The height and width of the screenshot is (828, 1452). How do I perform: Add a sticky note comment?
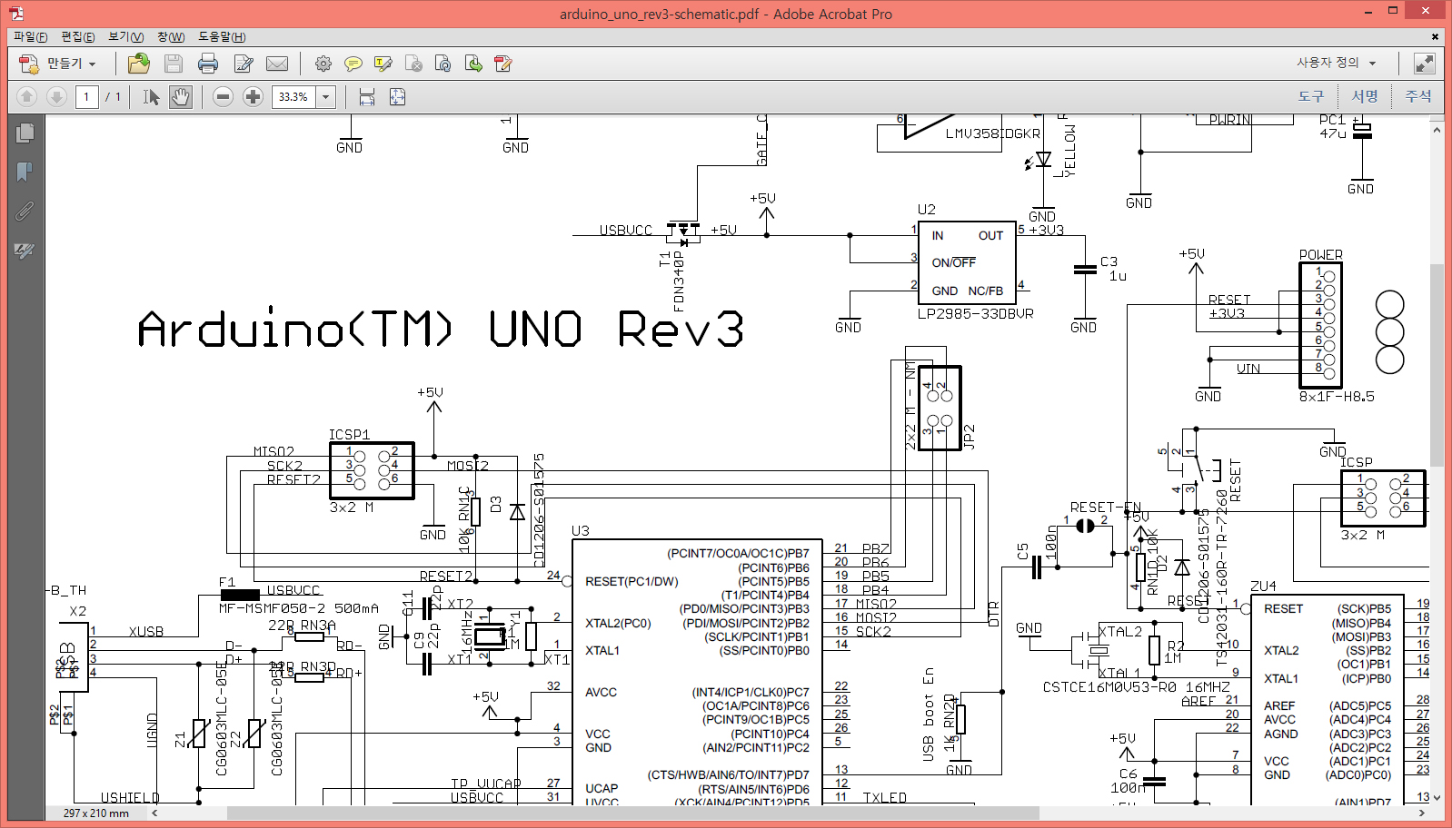(353, 64)
